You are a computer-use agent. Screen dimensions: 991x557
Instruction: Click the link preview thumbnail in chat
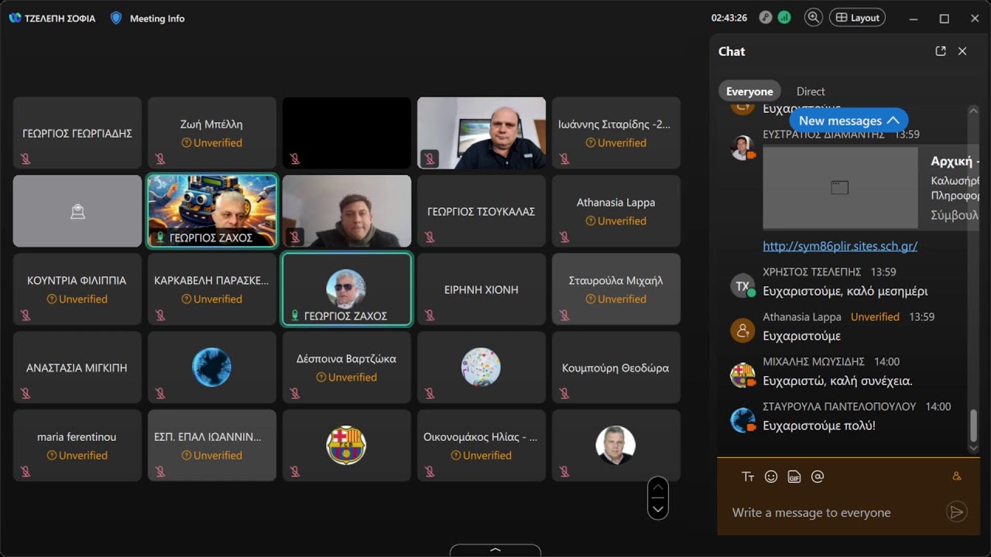point(840,187)
